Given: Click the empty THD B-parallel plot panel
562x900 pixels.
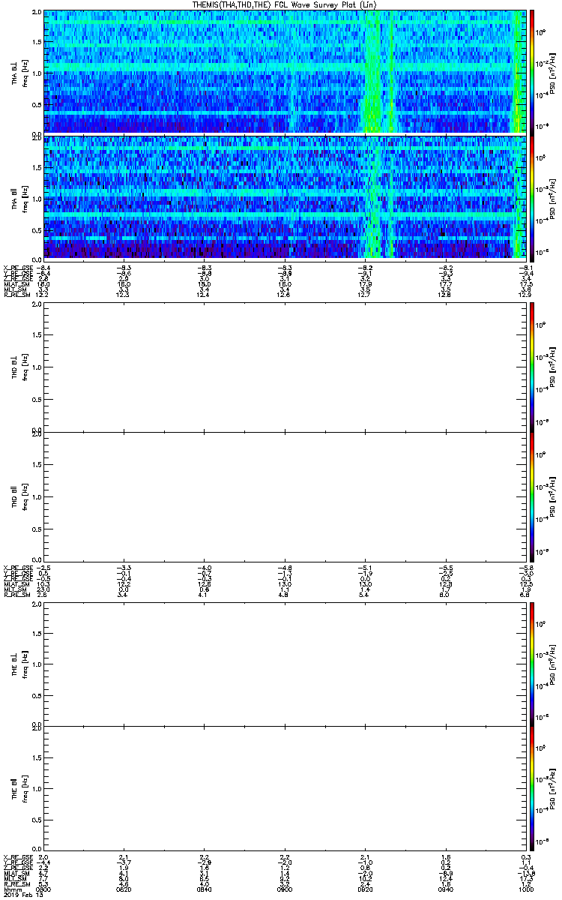Looking at the screenshot, I should point(285,496).
